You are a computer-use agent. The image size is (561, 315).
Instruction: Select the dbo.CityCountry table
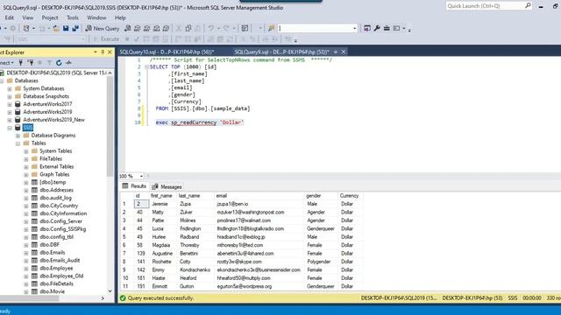(59, 206)
